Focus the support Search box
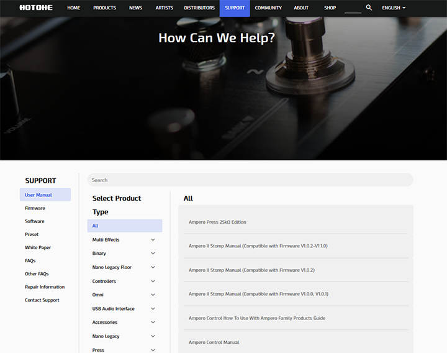This screenshot has width=447, height=353. click(x=250, y=180)
